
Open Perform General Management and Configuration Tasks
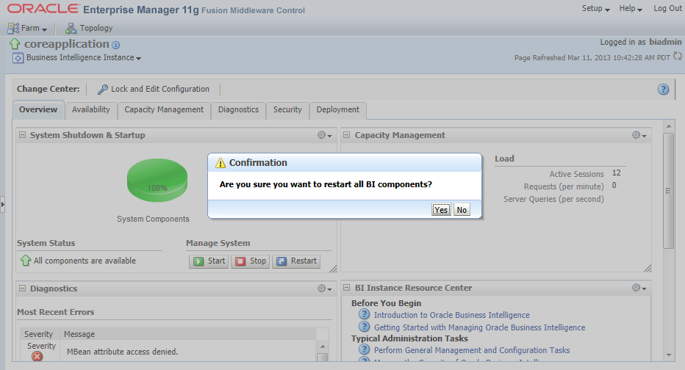[472, 350]
